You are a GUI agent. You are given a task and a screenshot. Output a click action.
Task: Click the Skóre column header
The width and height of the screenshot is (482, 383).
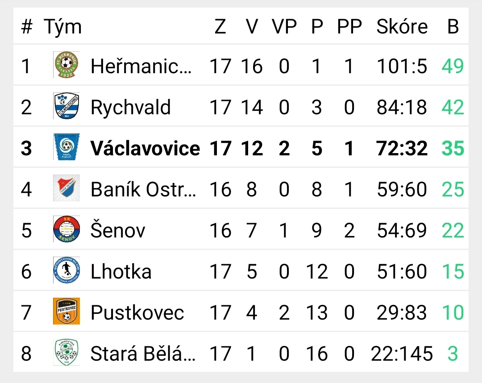[x=402, y=26]
